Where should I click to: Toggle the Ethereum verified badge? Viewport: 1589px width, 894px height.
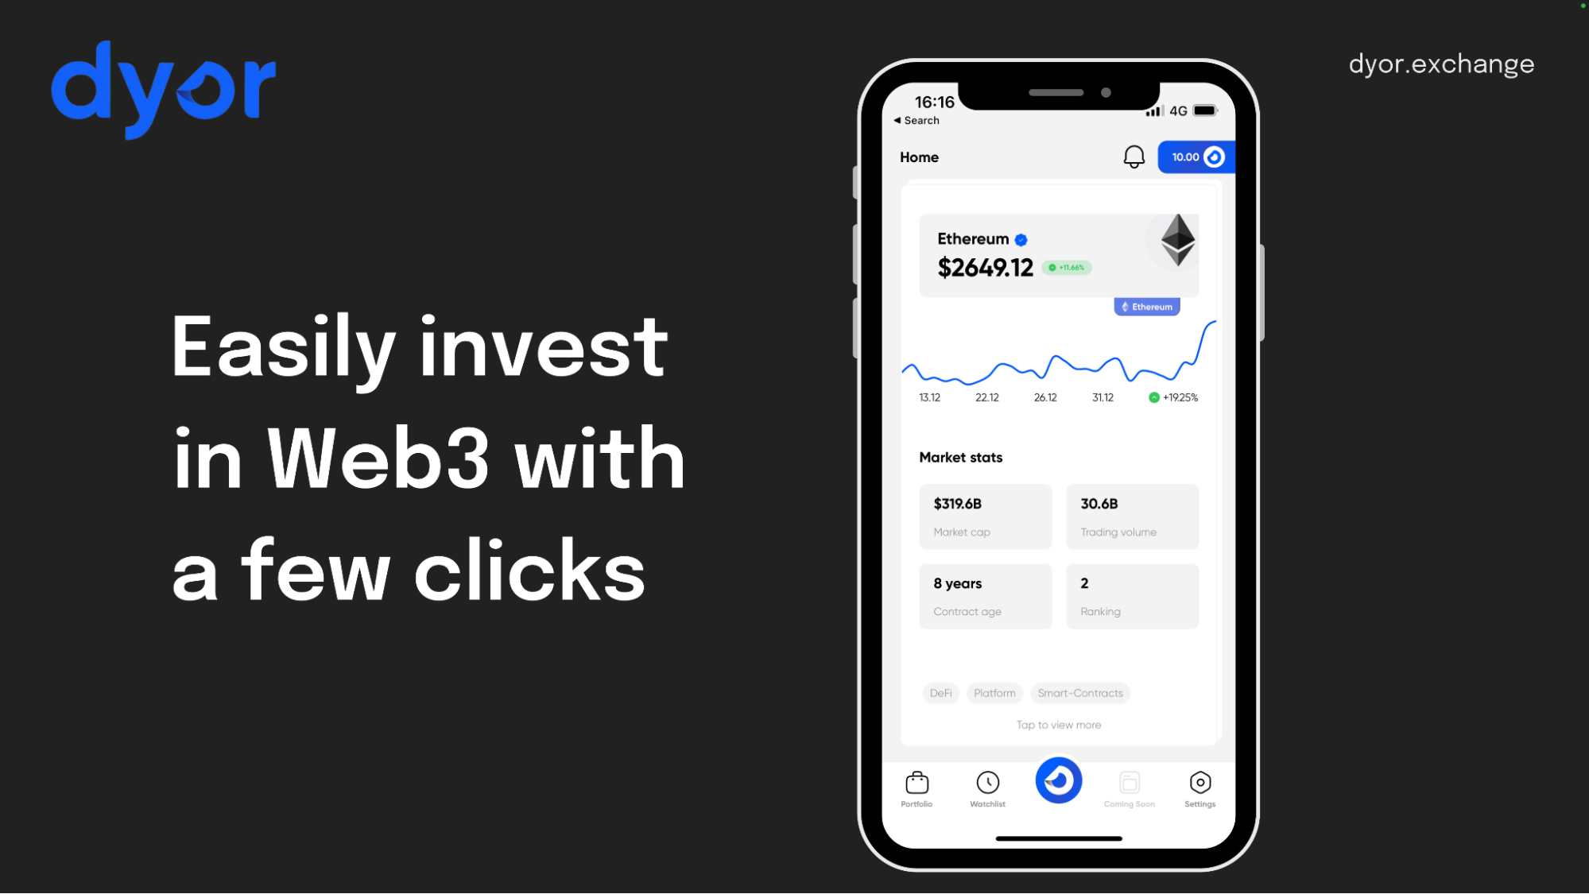1024,238
